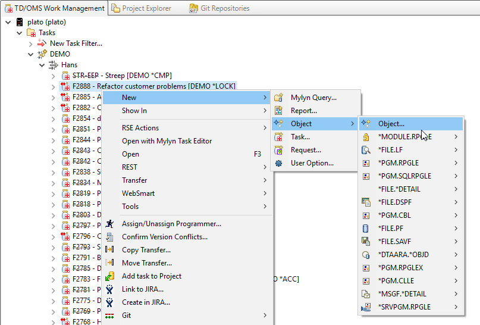Click the *SRVPGM.RPGLE object type icon
This screenshot has height=325, width=480.
(x=366, y=307)
